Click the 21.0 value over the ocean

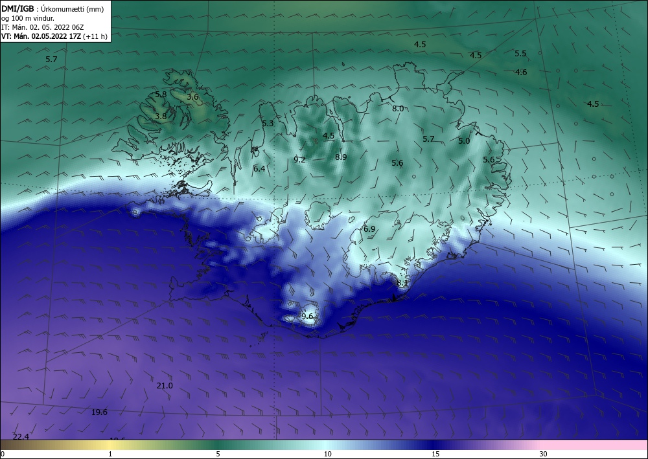(x=165, y=386)
